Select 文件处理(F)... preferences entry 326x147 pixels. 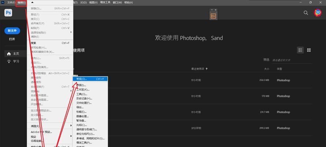[x=90, y=103]
